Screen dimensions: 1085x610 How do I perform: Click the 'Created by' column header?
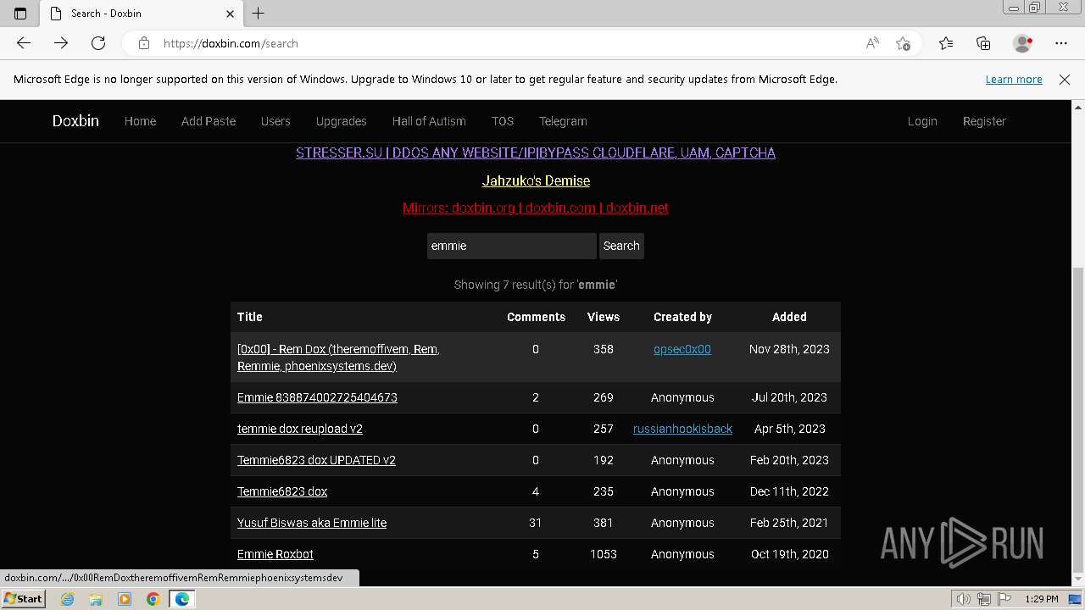tap(682, 317)
